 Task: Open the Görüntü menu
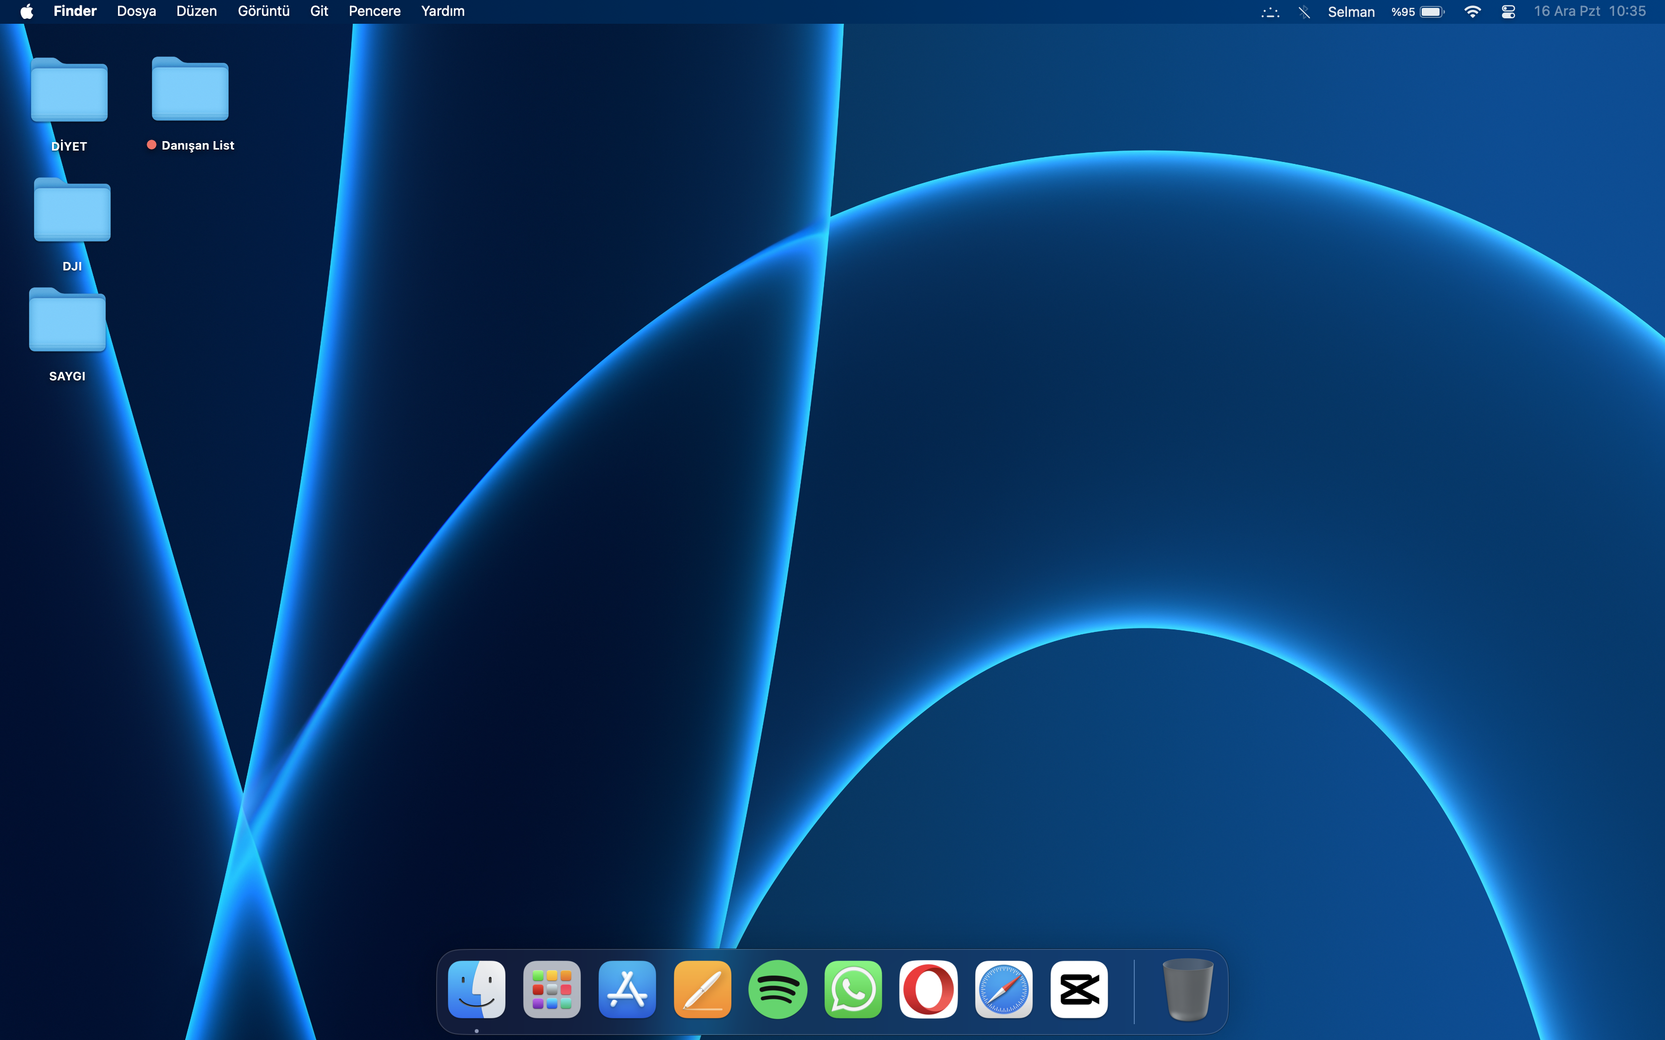point(264,12)
